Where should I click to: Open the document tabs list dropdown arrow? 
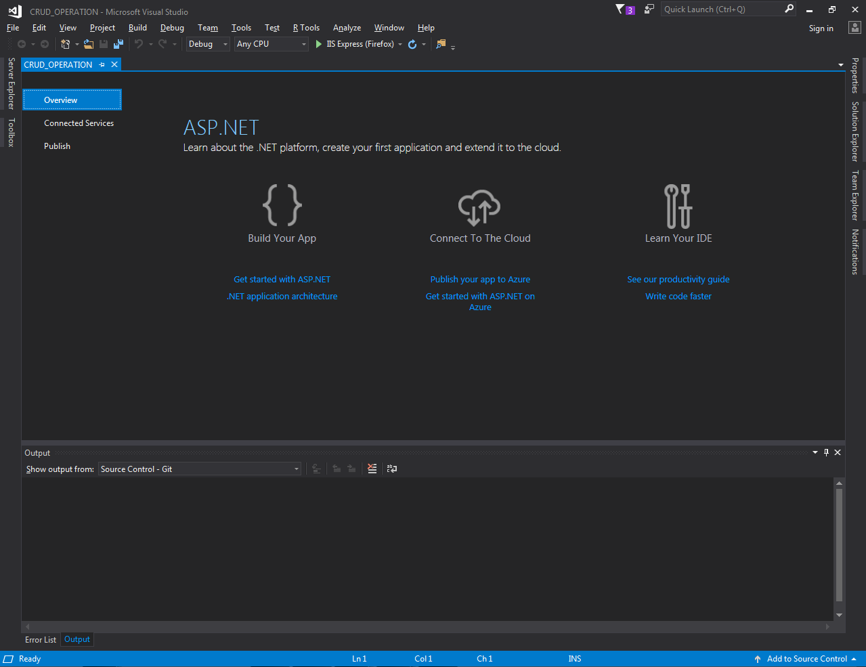[x=841, y=65]
